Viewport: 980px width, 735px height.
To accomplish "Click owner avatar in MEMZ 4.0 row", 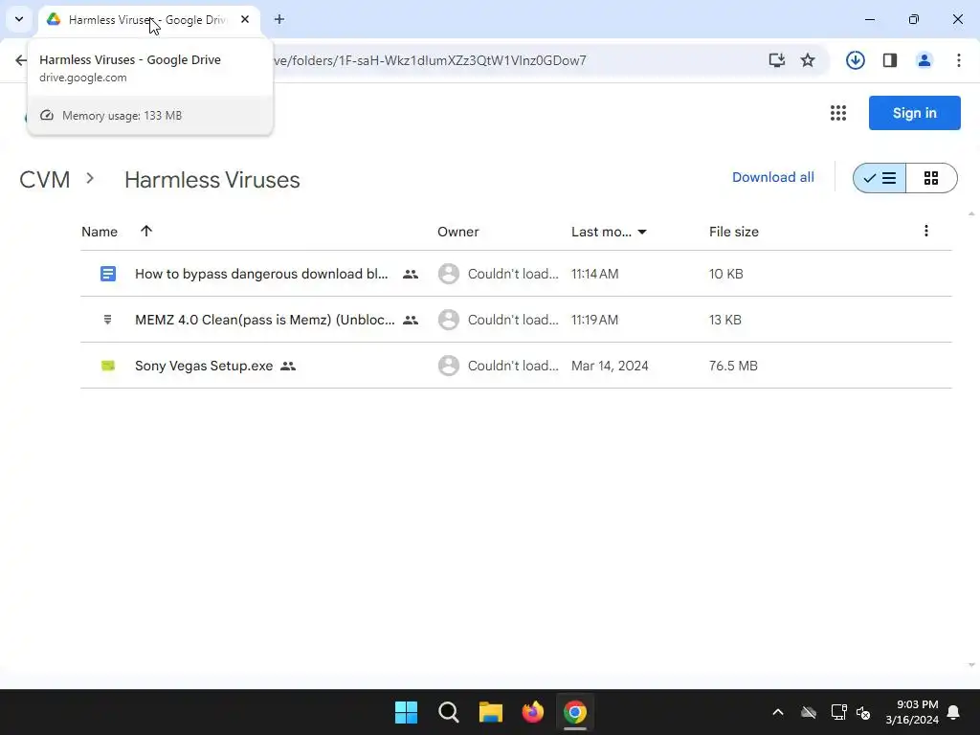I will pyautogui.click(x=448, y=320).
